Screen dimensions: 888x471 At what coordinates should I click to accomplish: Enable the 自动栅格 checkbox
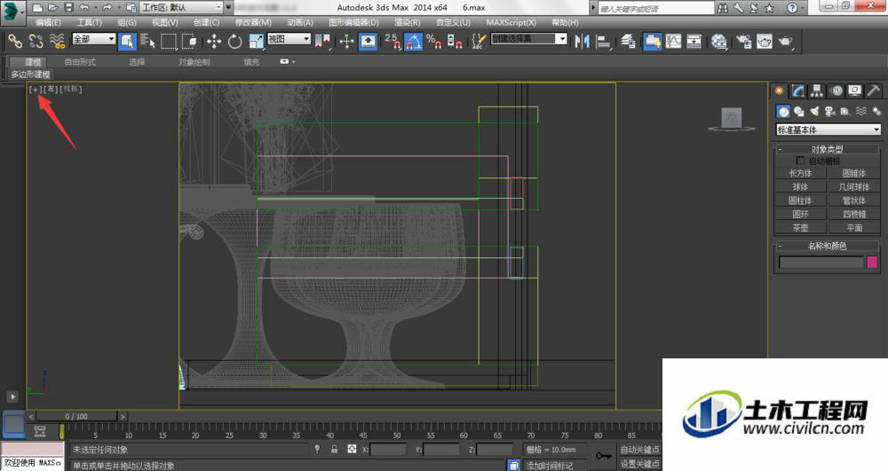point(800,161)
